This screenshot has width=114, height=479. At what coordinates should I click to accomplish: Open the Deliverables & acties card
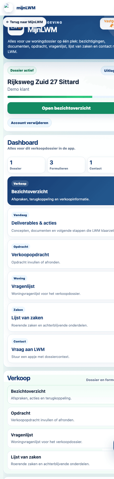61,222
